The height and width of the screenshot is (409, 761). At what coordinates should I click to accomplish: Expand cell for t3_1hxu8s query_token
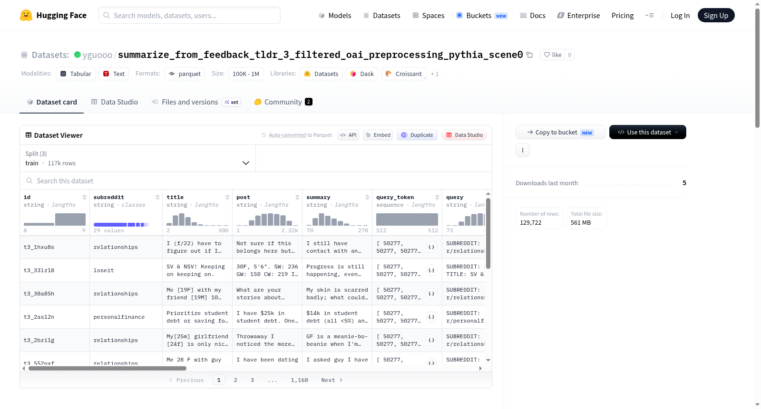431,247
